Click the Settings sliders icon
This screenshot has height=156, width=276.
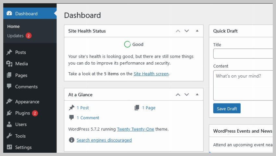(x=9, y=147)
